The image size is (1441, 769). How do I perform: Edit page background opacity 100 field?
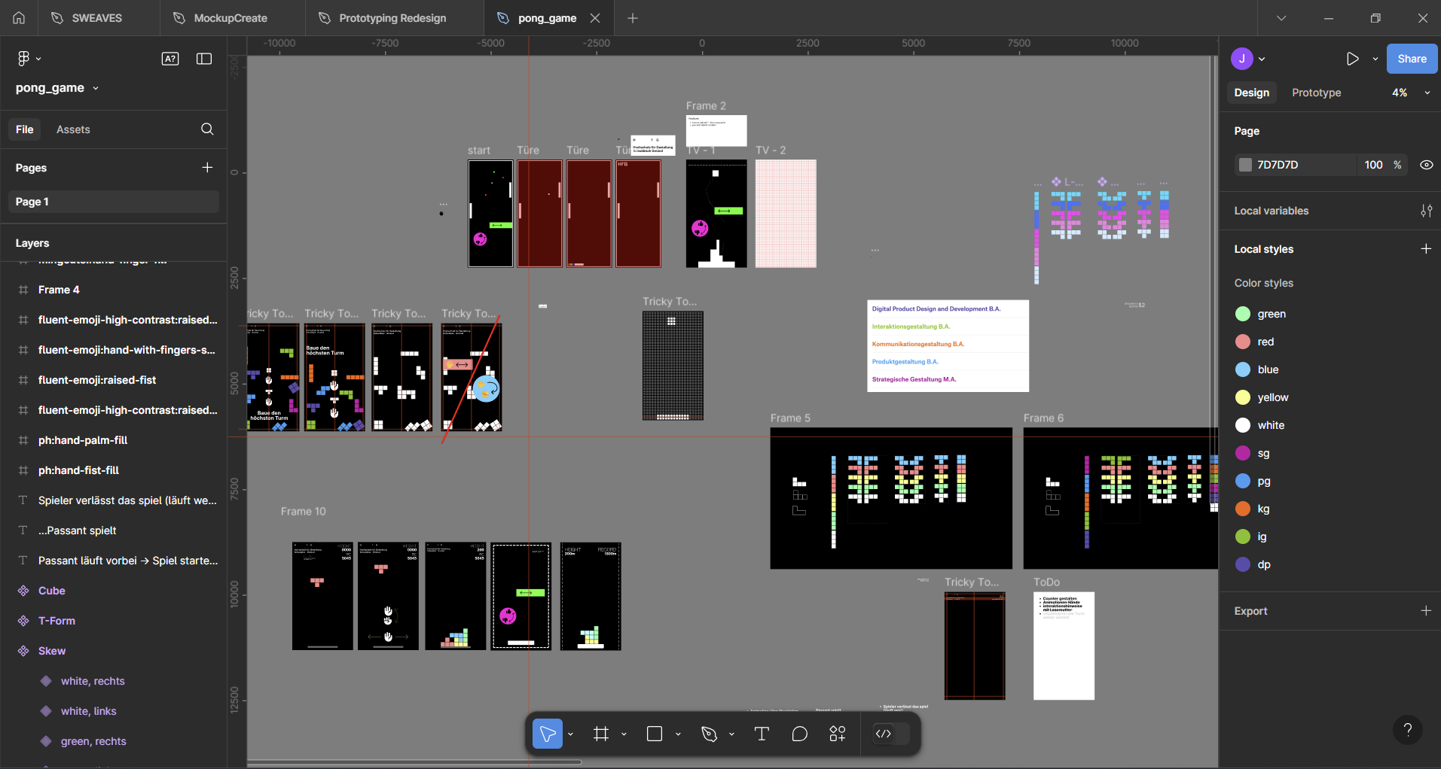pos(1373,165)
